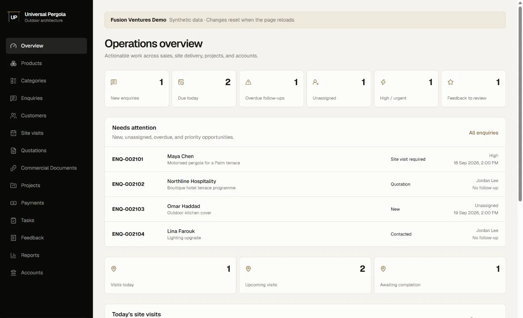Select the Omar Haddad enquiry row
Image resolution: width=523 pixels, height=318 pixels.
[305, 209]
